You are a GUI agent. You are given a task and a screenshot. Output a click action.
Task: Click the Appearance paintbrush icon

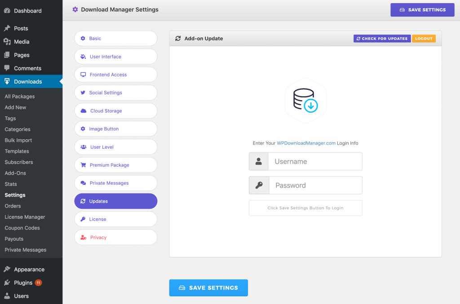pyautogui.click(x=7, y=269)
